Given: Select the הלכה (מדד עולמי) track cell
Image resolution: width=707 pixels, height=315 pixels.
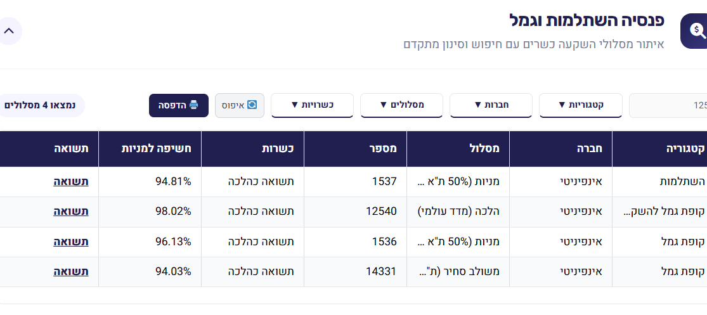Looking at the screenshot, I should 458,212.
